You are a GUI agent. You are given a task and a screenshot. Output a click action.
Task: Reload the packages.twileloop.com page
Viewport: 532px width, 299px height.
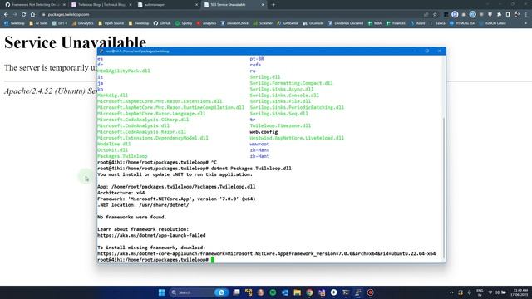[24, 15]
